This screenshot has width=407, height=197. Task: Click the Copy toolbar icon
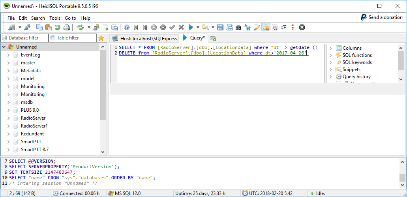pyautogui.click(x=39, y=27)
